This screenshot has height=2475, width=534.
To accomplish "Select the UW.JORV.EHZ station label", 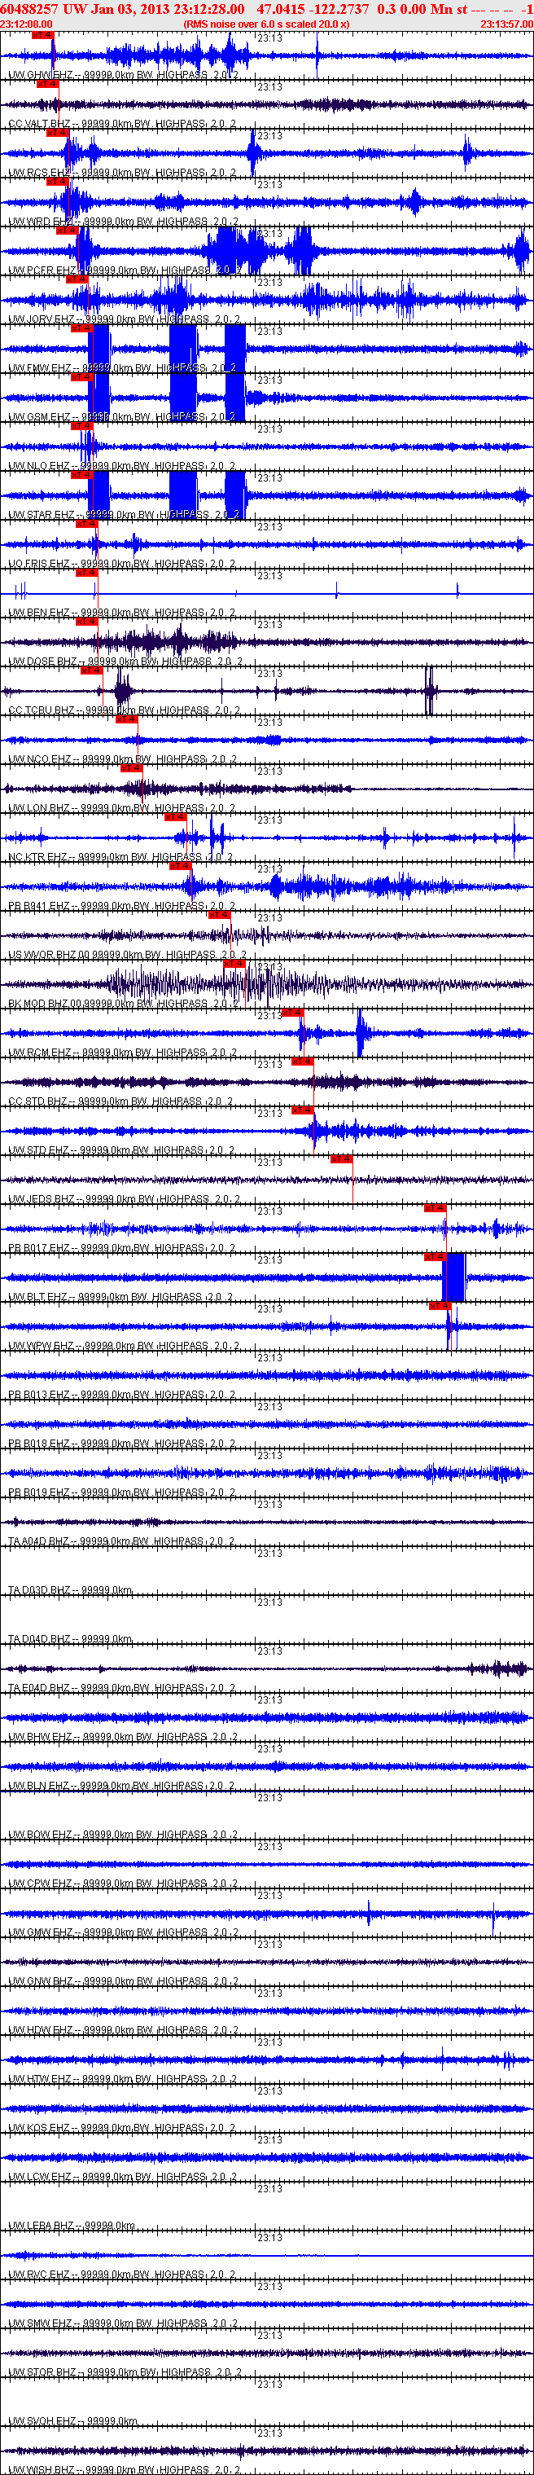I will coord(125,320).
